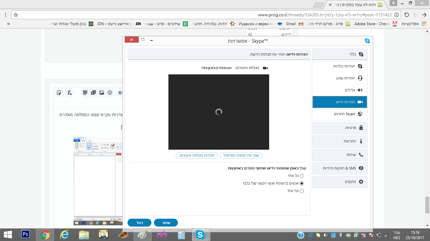Viewport: 430px width, 241px height.
Task: Open File Explorer from the taskbar
Action: 84,234
